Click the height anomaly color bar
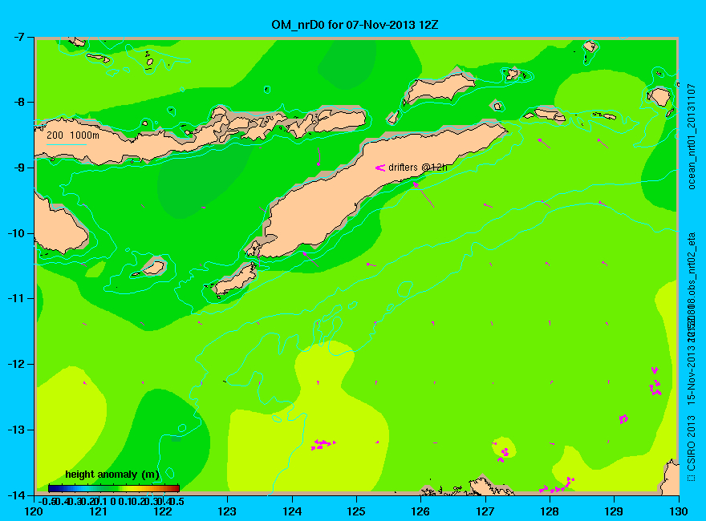This screenshot has width=706, height=521. (114, 488)
